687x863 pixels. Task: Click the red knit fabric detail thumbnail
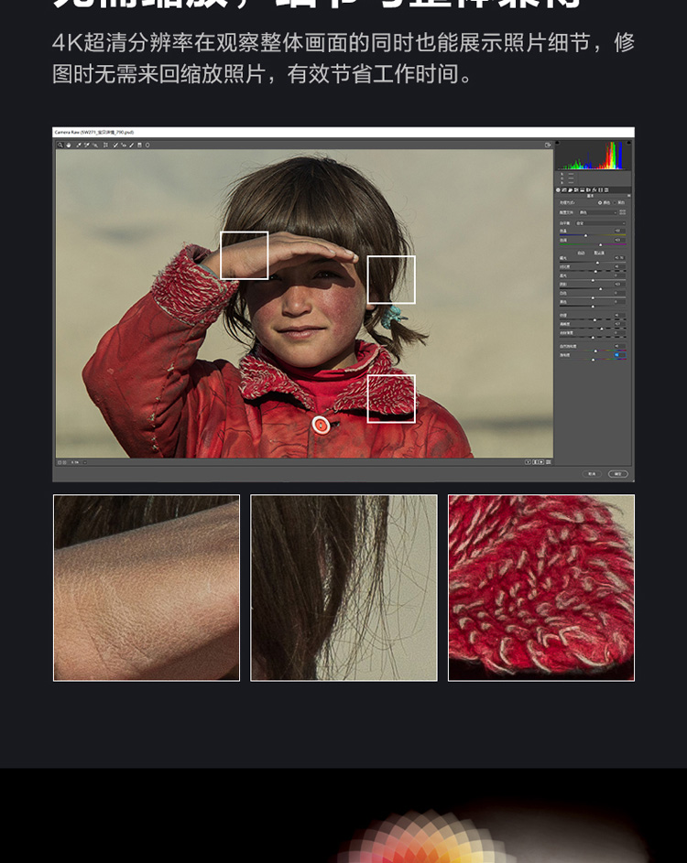[540, 588]
